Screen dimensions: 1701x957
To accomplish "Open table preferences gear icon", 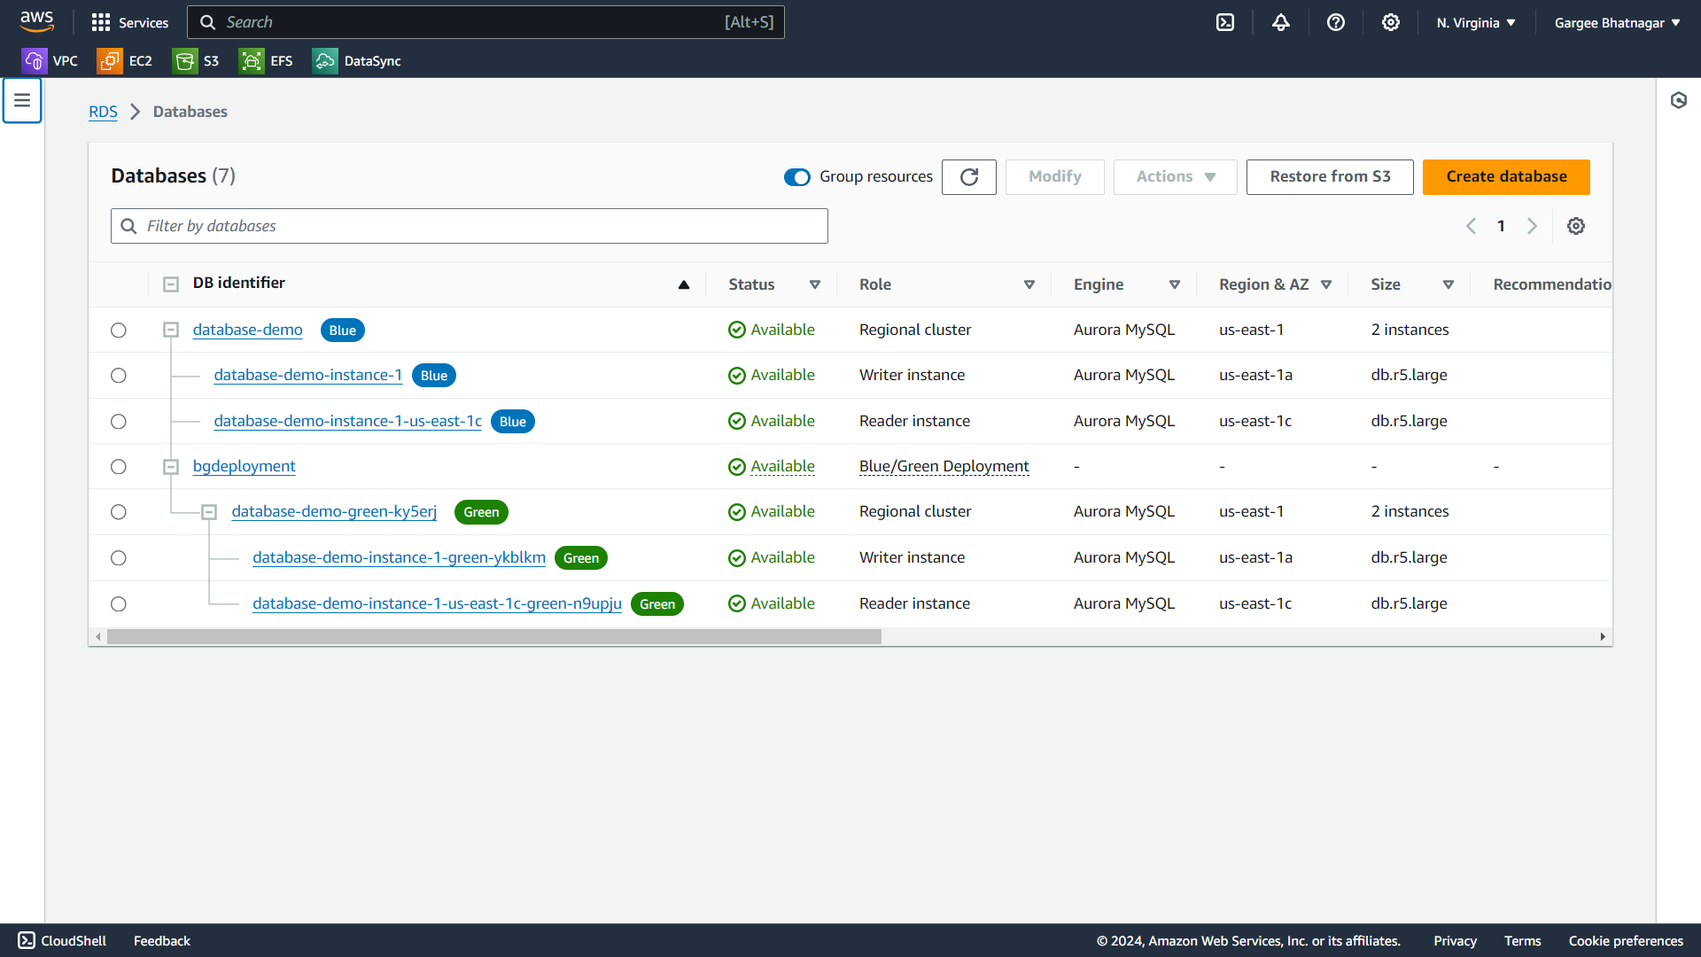I will [x=1576, y=226].
